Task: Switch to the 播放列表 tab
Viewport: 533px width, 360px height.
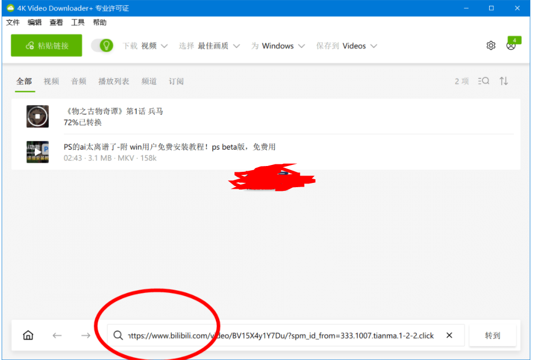Action: 114,81
